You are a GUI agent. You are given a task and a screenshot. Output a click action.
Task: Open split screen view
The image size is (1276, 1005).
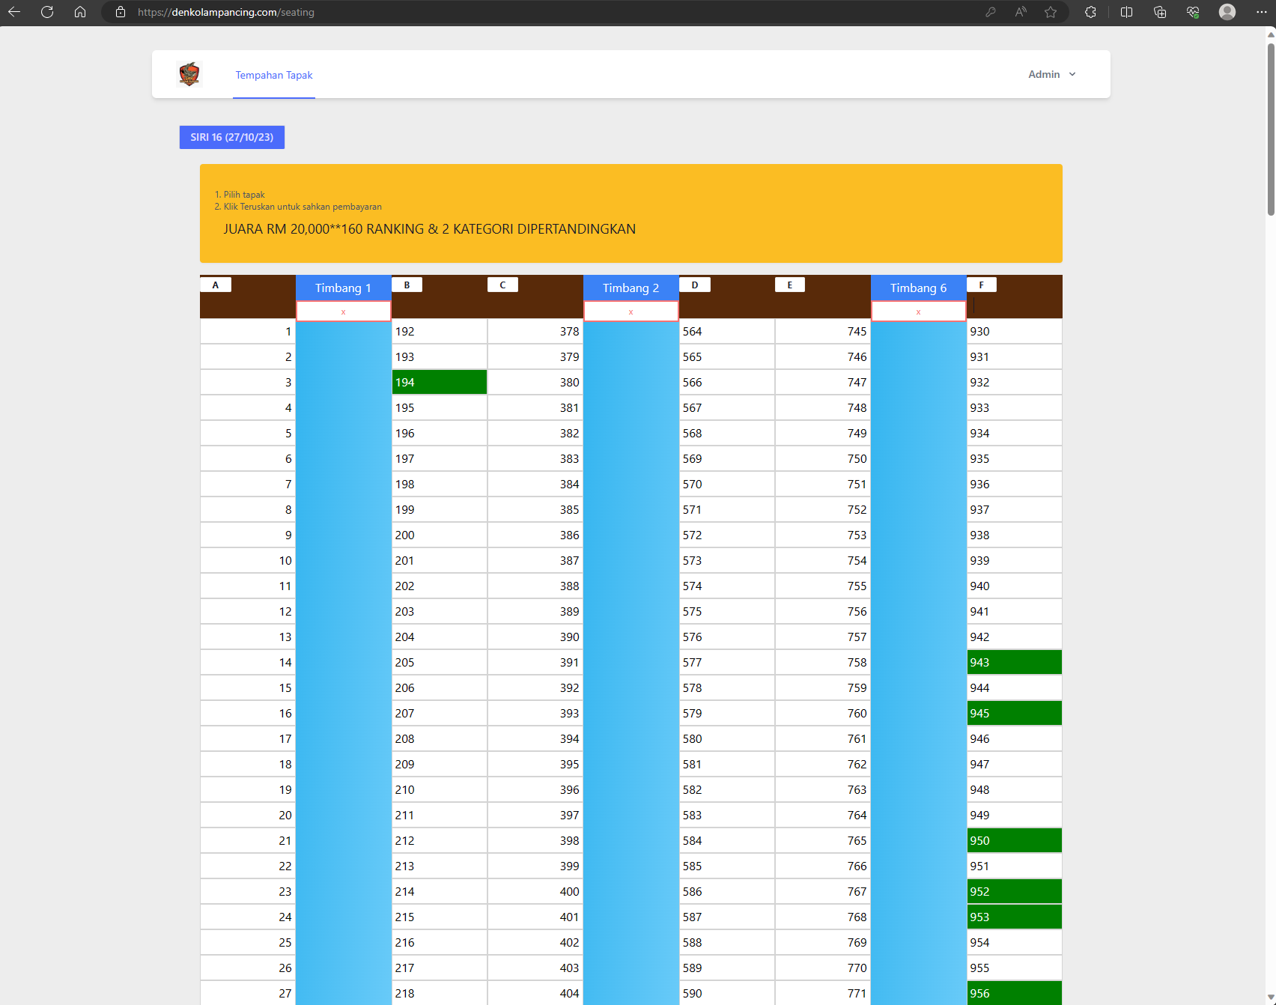coord(1126,12)
